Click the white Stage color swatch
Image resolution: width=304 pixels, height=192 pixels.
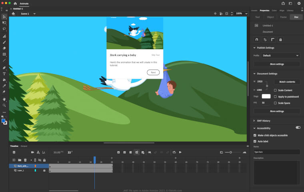coord(266,96)
